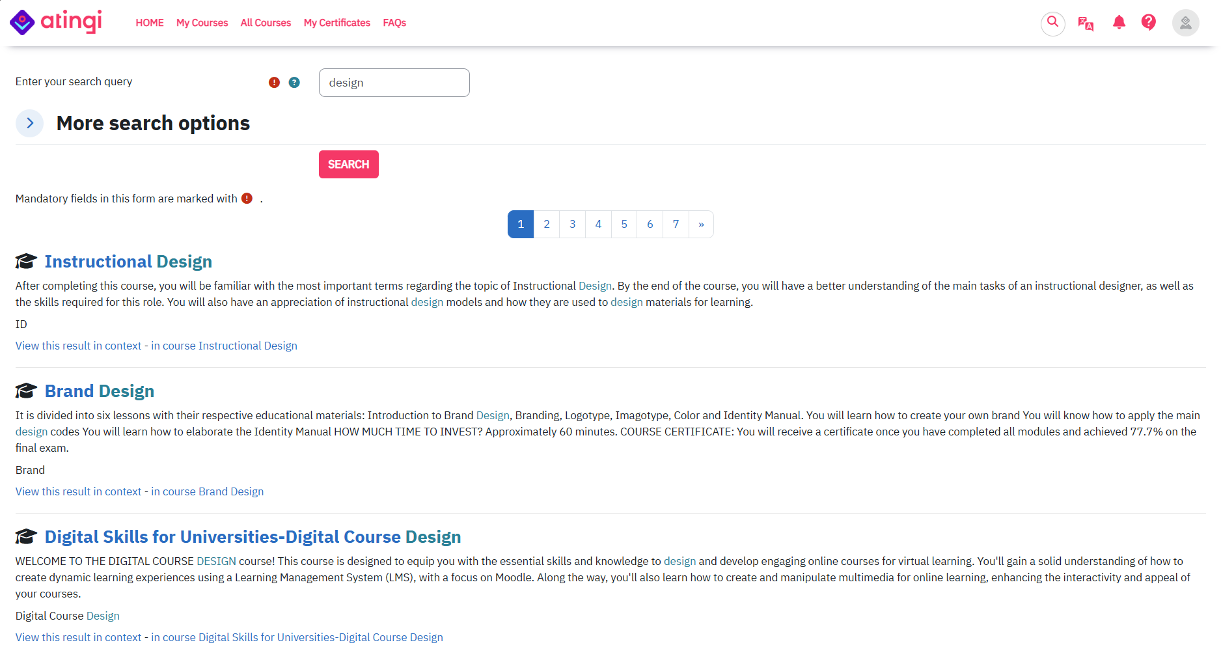Open the My Courses menu item
The height and width of the screenshot is (647, 1221).
pos(202,23)
